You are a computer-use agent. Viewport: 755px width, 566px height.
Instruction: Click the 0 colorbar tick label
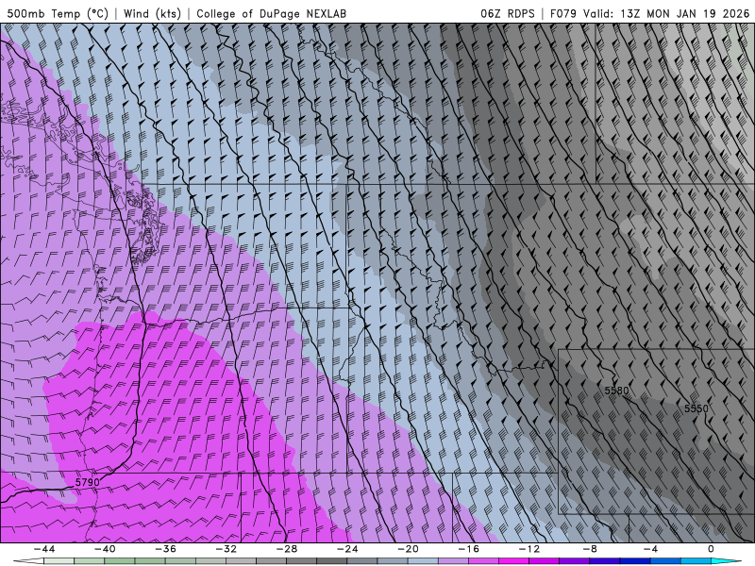(x=711, y=549)
